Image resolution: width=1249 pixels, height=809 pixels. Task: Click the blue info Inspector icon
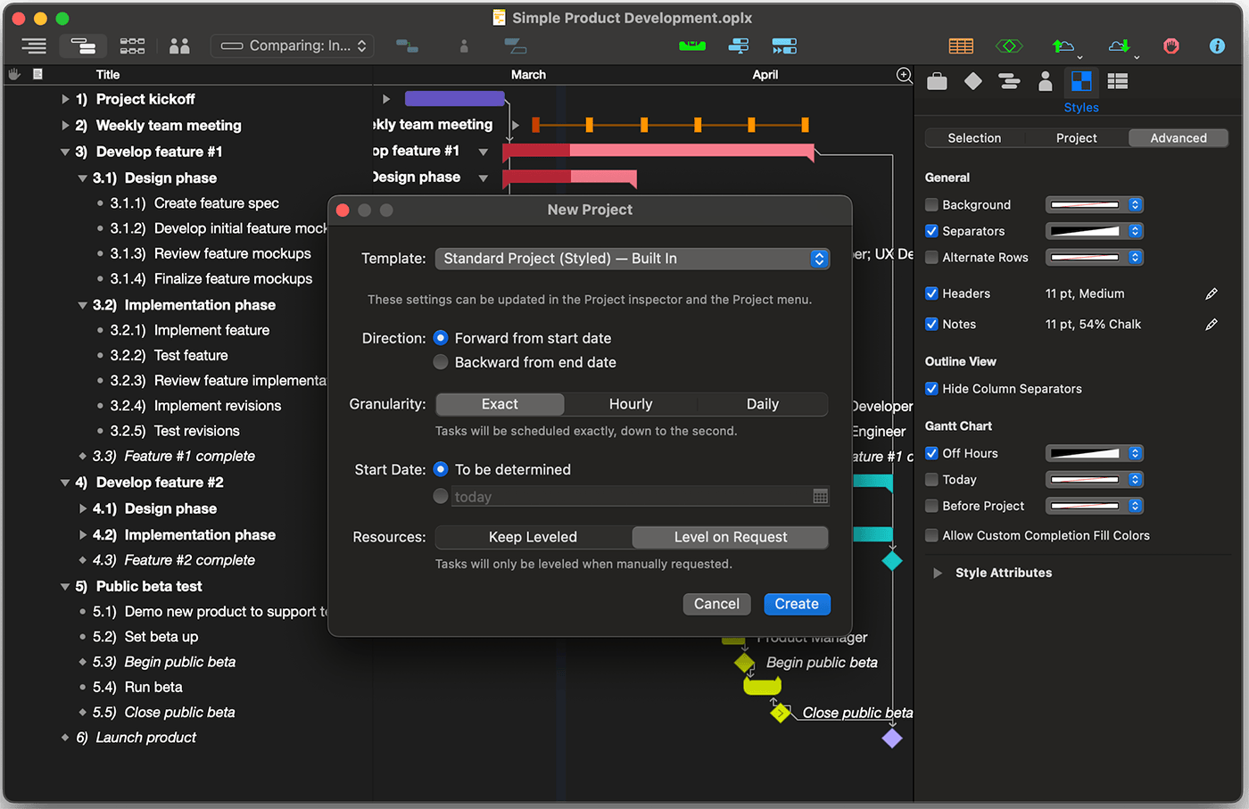coord(1217,45)
